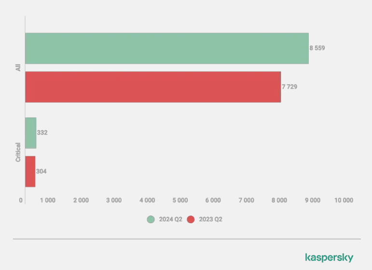This screenshot has height=270, width=372.
Task: Click the 8 000 x-axis tick label
Action: coord(279,201)
